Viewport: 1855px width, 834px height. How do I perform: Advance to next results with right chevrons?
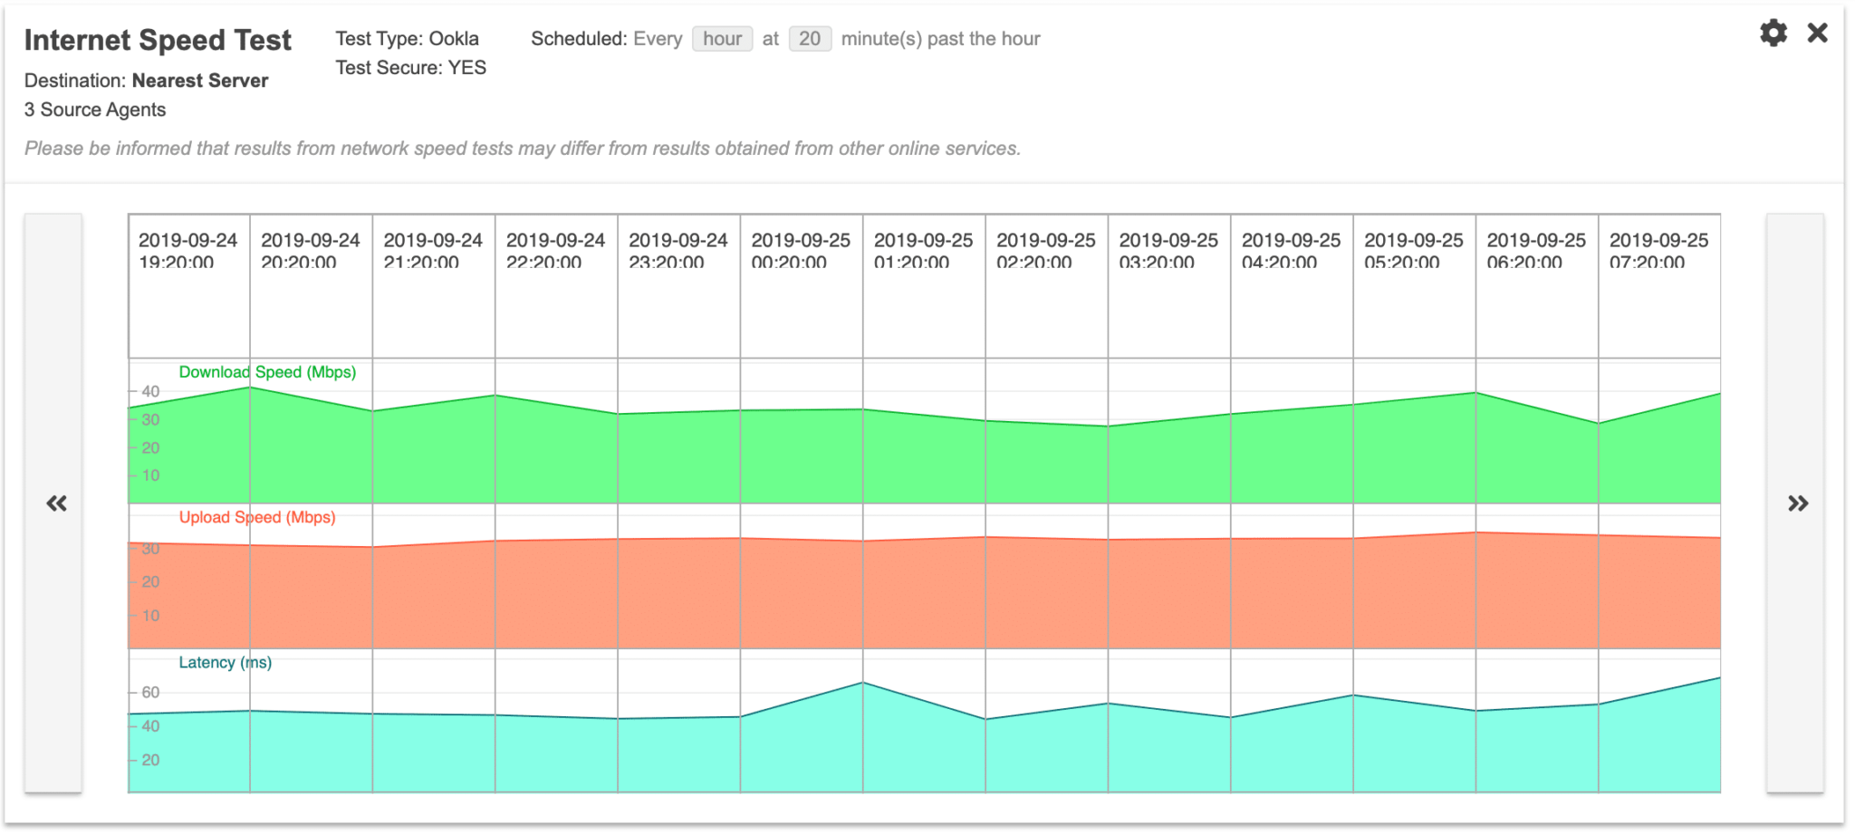1796,503
